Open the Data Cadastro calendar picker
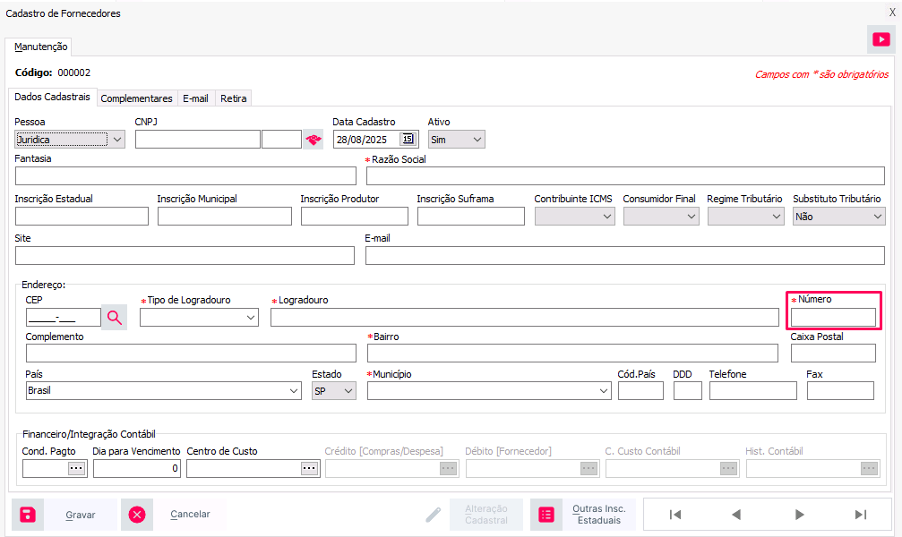The height and width of the screenshot is (537, 902). tap(408, 139)
